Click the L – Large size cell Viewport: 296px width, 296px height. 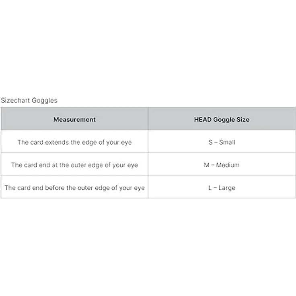tap(222, 187)
